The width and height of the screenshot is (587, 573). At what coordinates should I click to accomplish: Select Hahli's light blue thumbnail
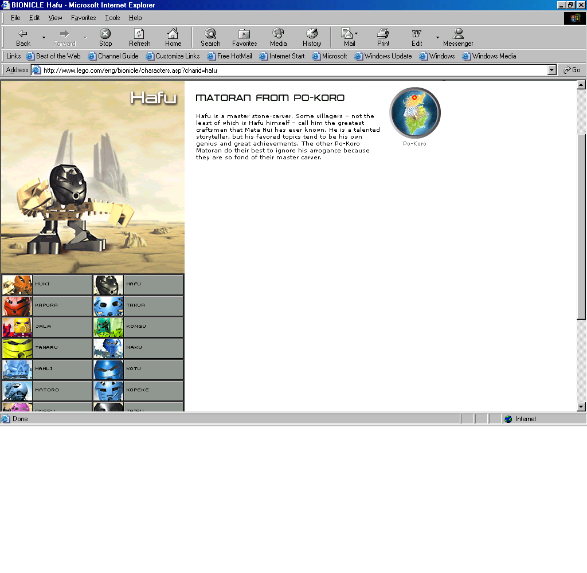pos(18,370)
